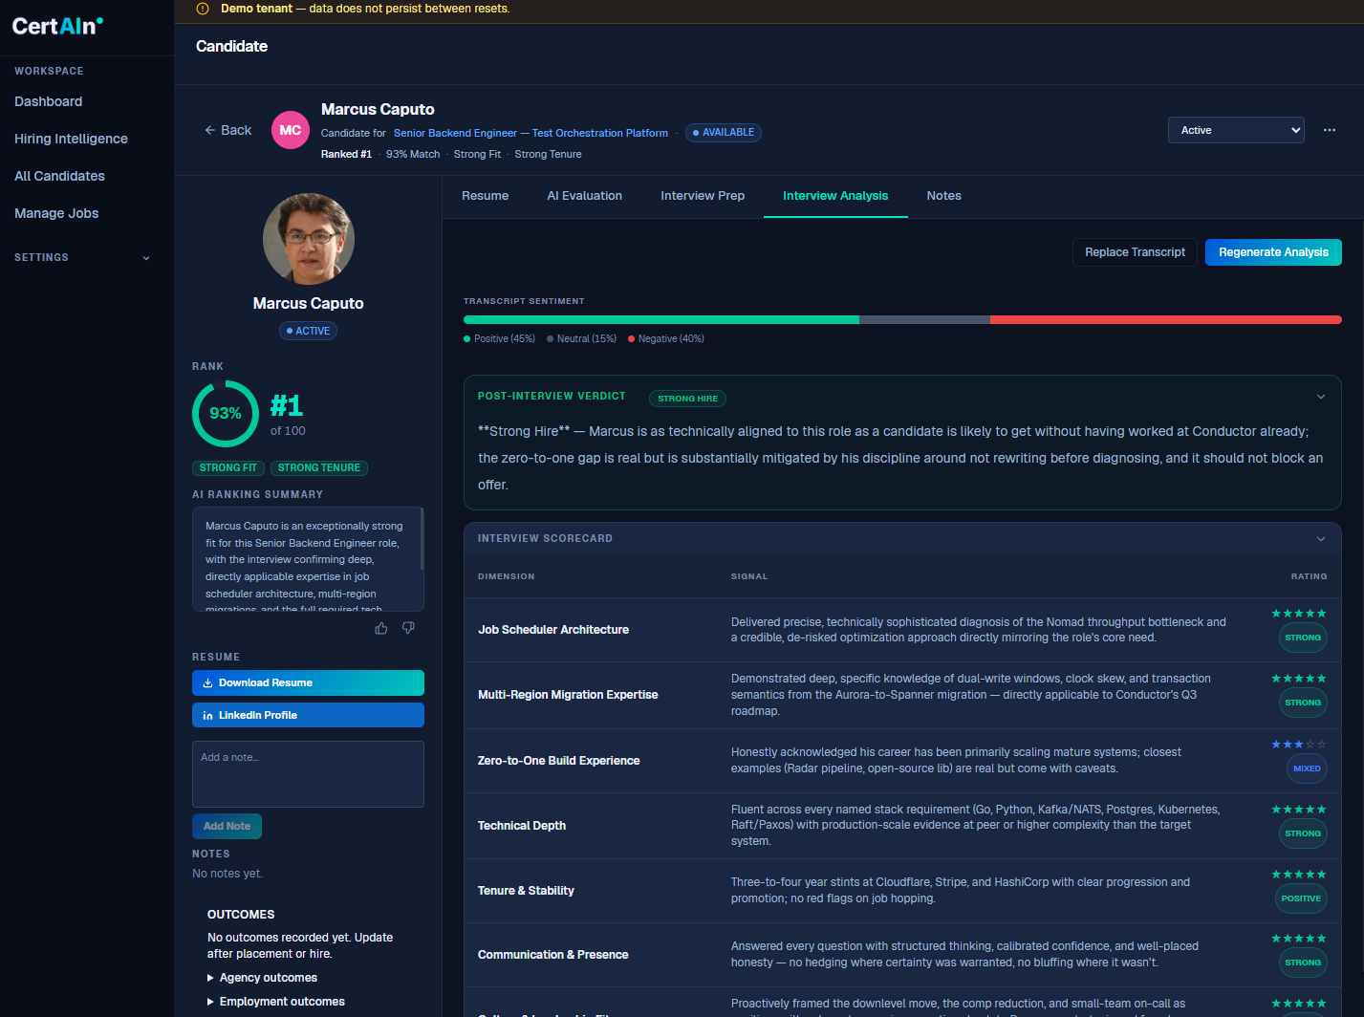Image resolution: width=1364 pixels, height=1017 pixels.
Task: Click STRONG badge in Technical Depth row
Action: (x=1303, y=833)
